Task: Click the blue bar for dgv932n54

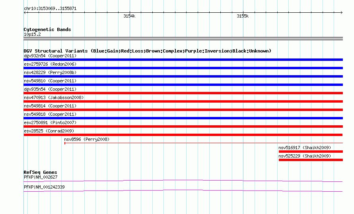Action: pos(183,60)
